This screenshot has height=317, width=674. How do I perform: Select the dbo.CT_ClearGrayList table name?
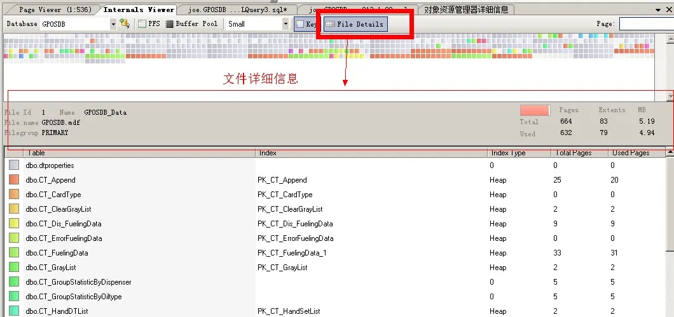point(58,209)
